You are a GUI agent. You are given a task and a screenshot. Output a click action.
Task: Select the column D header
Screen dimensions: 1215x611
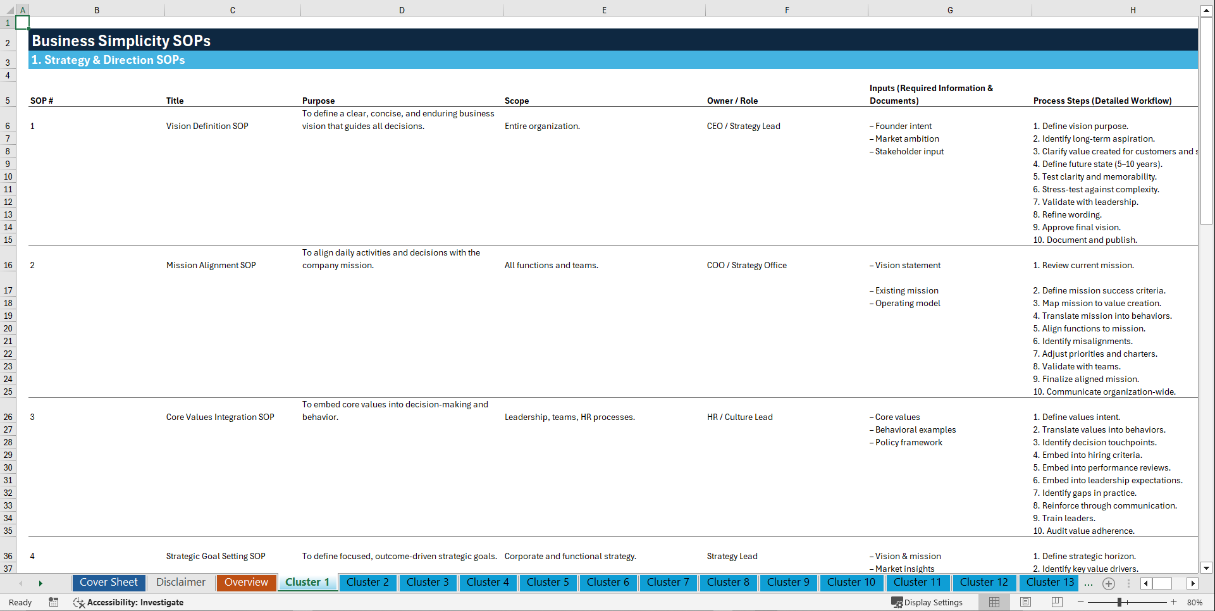click(x=402, y=10)
